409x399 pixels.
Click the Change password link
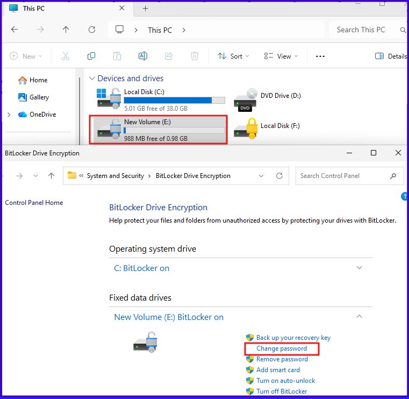click(282, 348)
